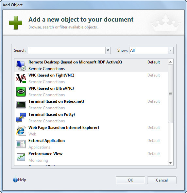The image size is (187, 193).
Task: Click the scroll up arrow of list
Action: (170, 62)
